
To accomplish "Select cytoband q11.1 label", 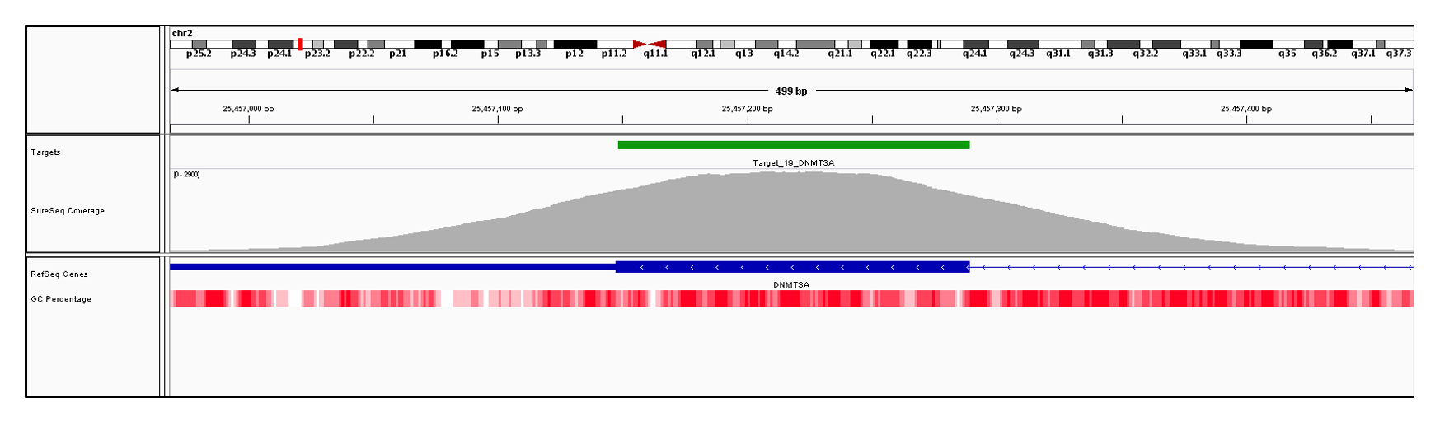I will (x=656, y=54).
